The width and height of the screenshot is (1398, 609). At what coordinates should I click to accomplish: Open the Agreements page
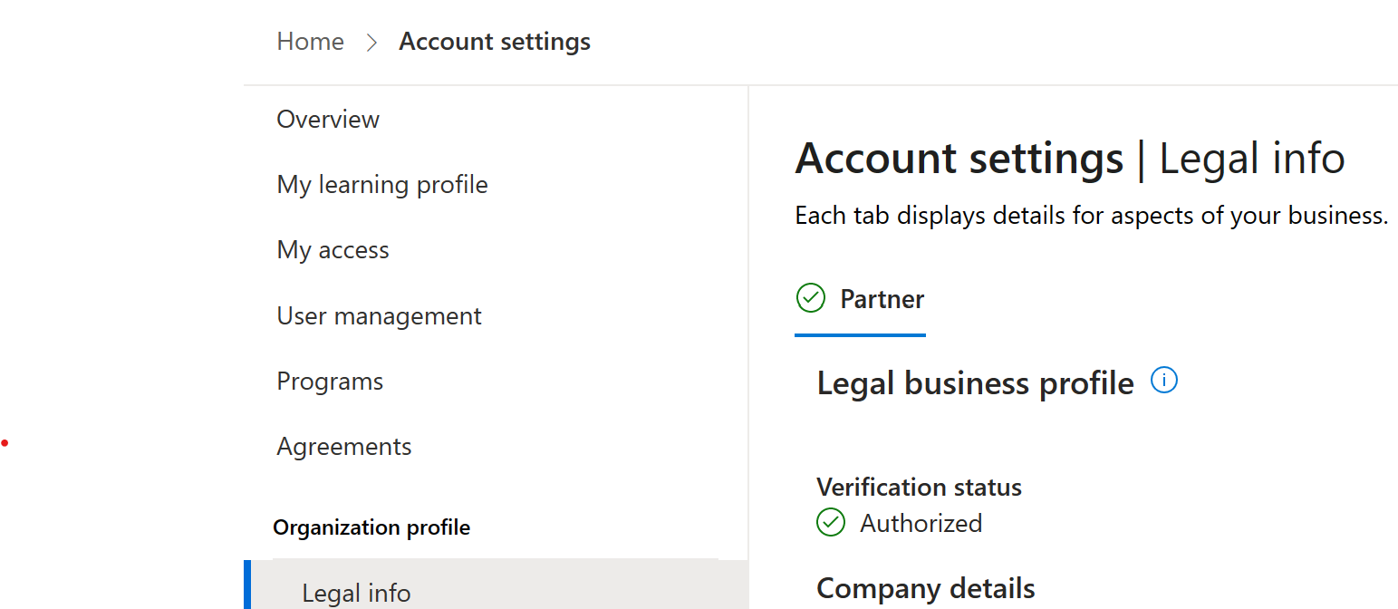(x=343, y=446)
